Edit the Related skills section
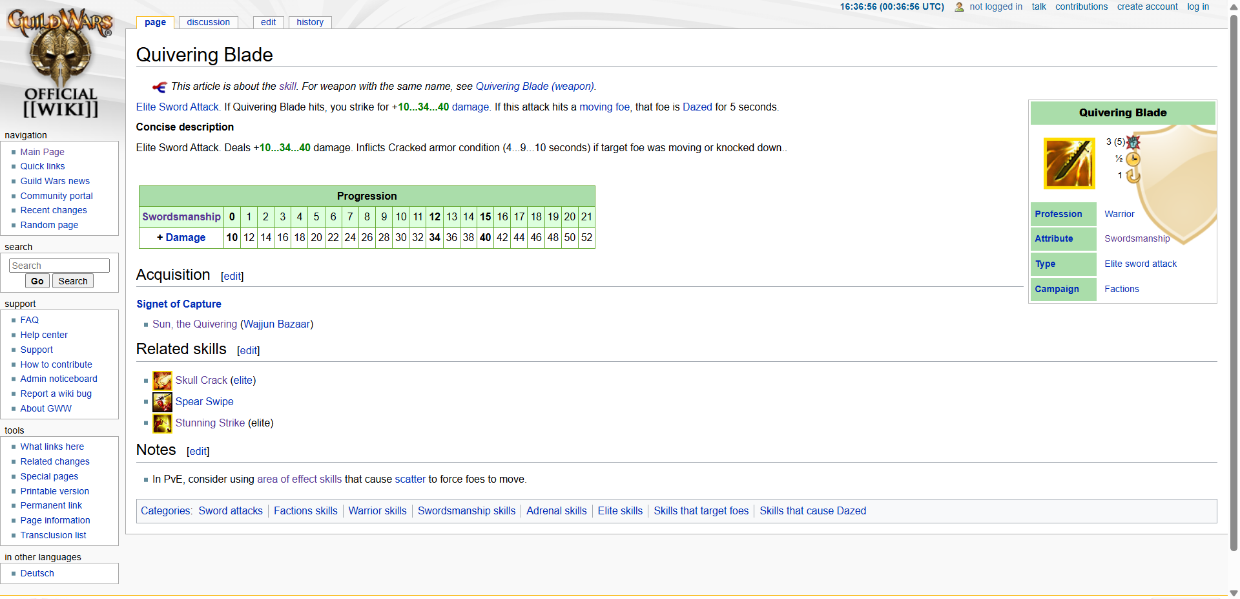This screenshot has width=1240, height=599. (x=248, y=350)
